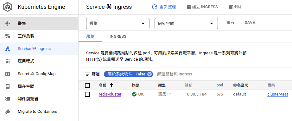Click the Secret 與 ConfigMap sidebar icon

(x=8, y=74)
